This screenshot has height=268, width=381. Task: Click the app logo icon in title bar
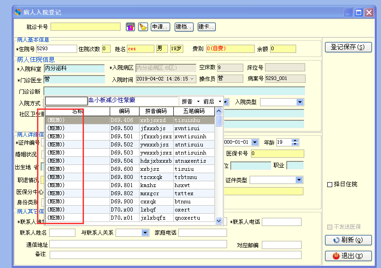[18, 12]
